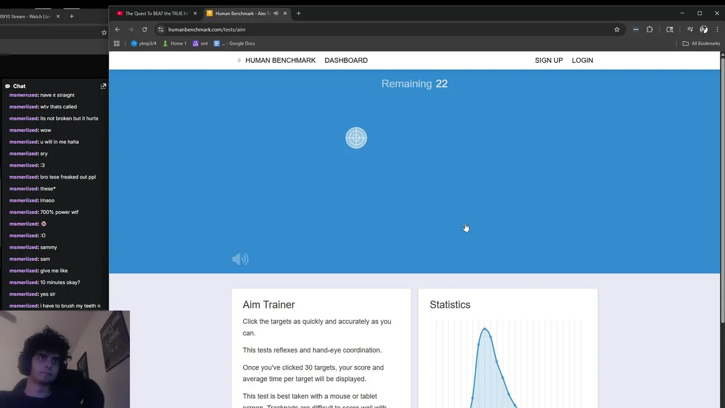Screen dimensions: 725x408
Task: Open the Google Docs bookmark
Action: click(x=234, y=43)
